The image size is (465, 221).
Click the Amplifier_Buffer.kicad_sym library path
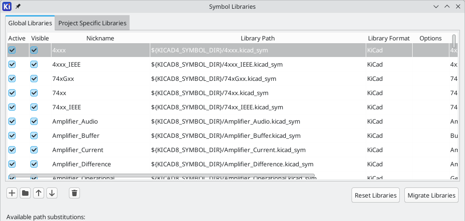click(x=258, y=136)
